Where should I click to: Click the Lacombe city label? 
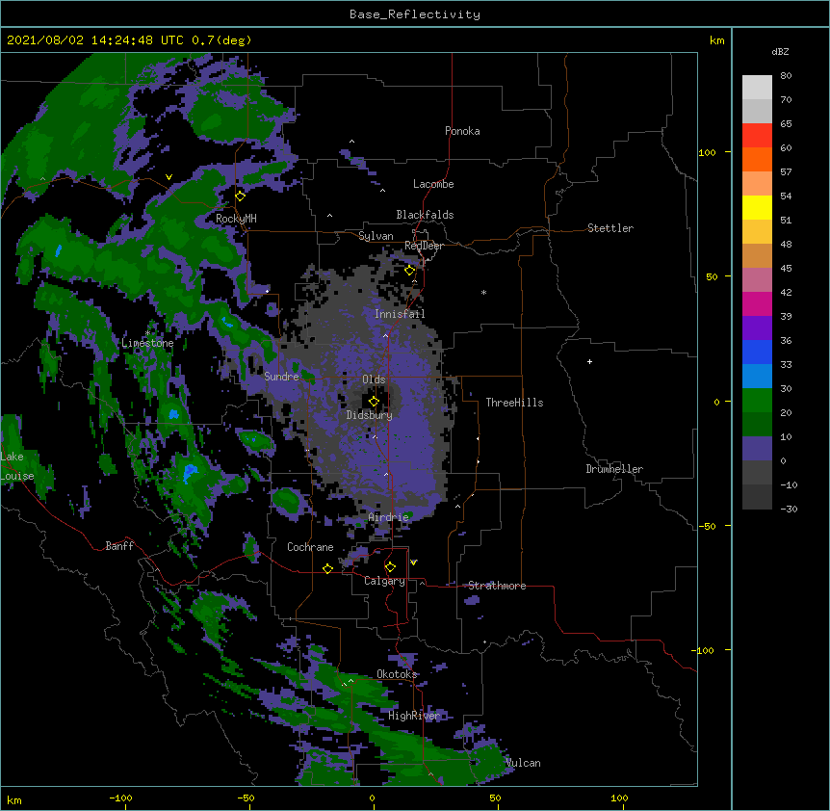click(x=433, y=184)
